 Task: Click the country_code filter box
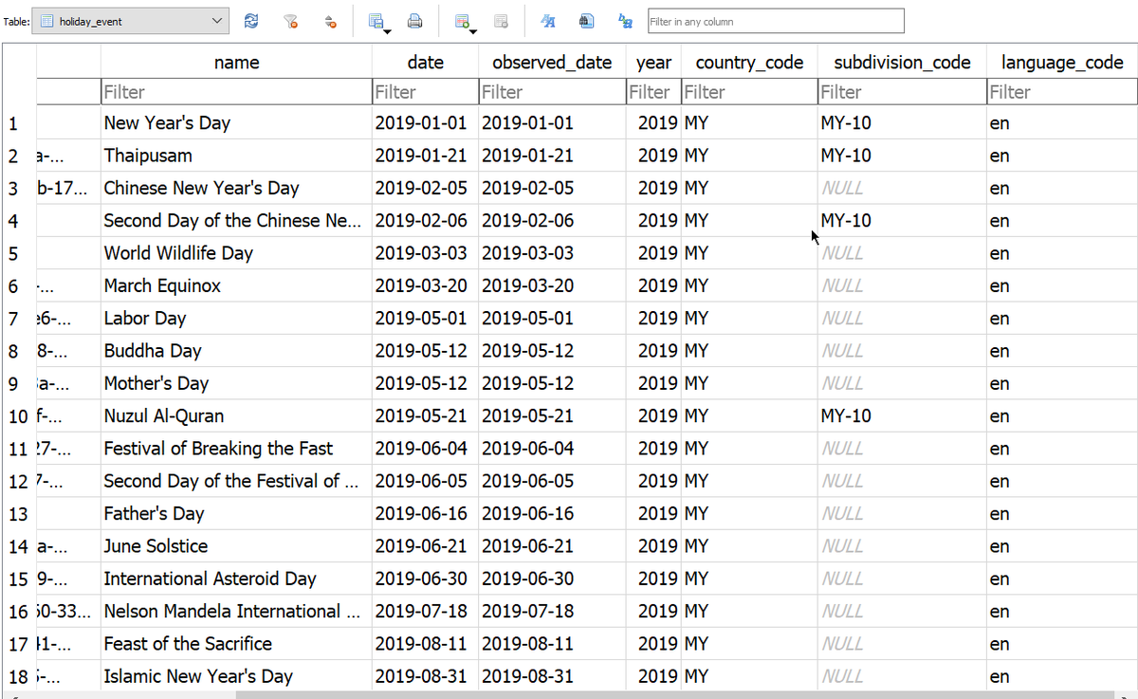[x=749, y=92]
